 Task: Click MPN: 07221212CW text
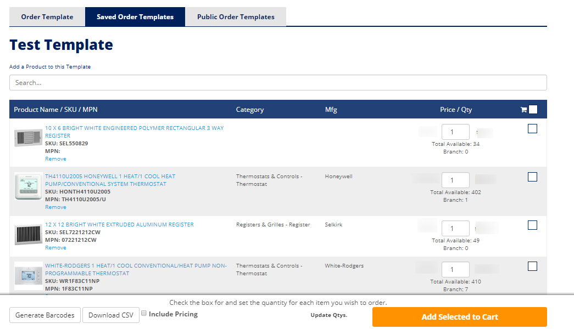(x=71, y=240)
